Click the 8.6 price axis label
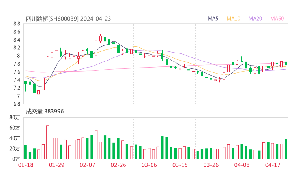The height and width of the screenshot is (174, 292). (17, 32)
